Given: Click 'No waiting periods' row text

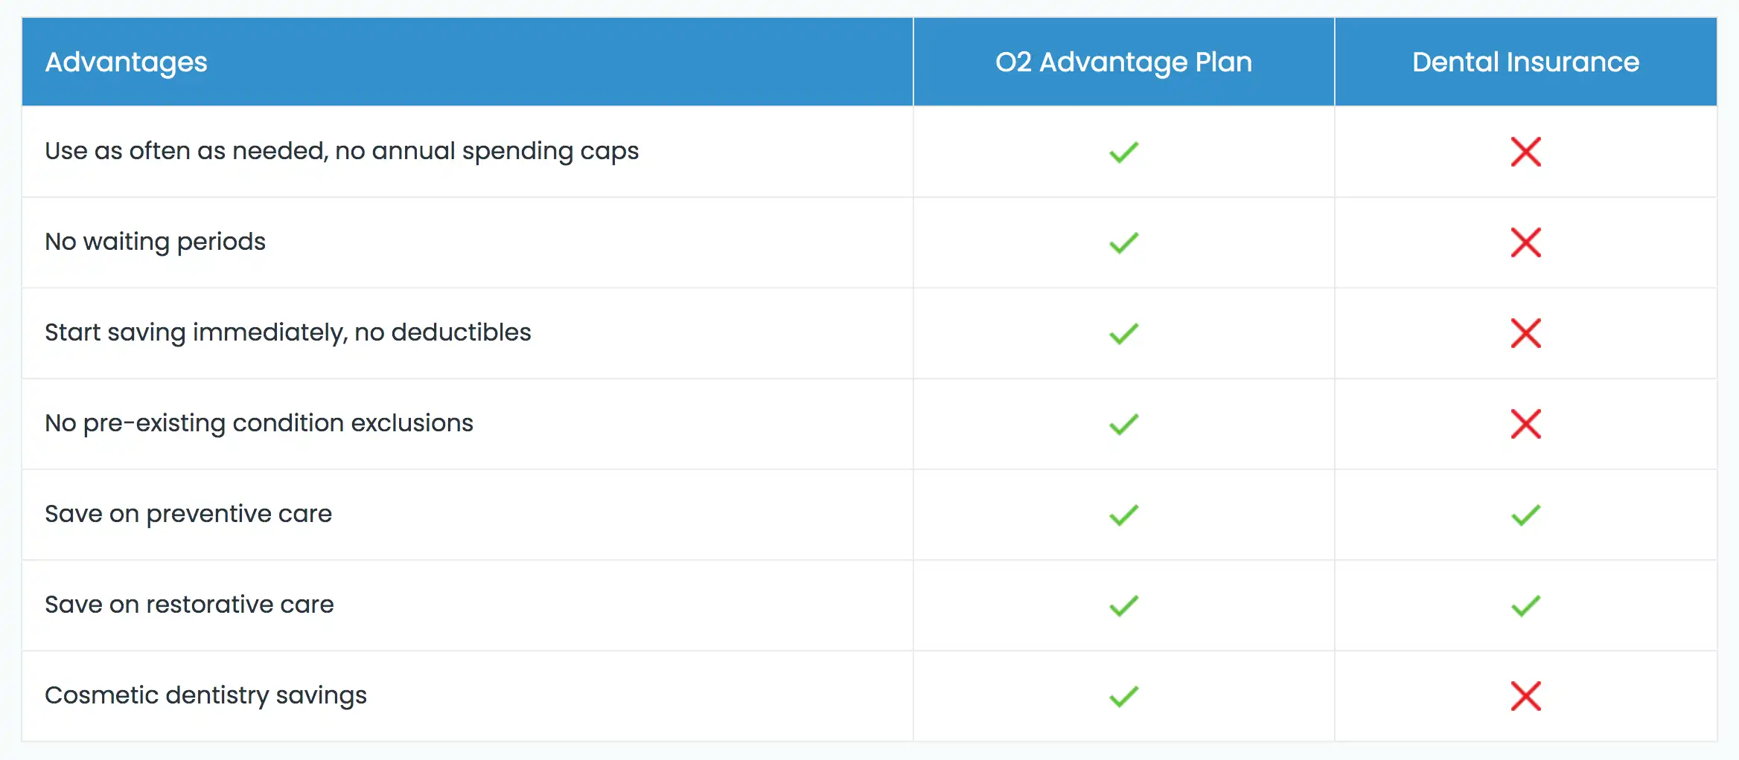Looking at the screenshot, I should 155,242.
